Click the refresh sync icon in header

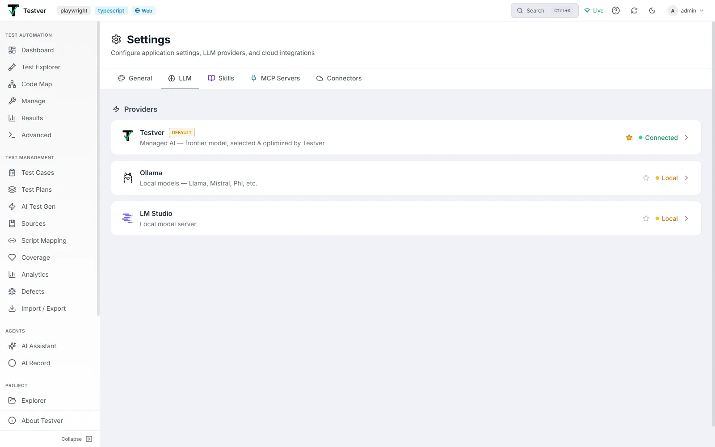click(x=634, y=11)
